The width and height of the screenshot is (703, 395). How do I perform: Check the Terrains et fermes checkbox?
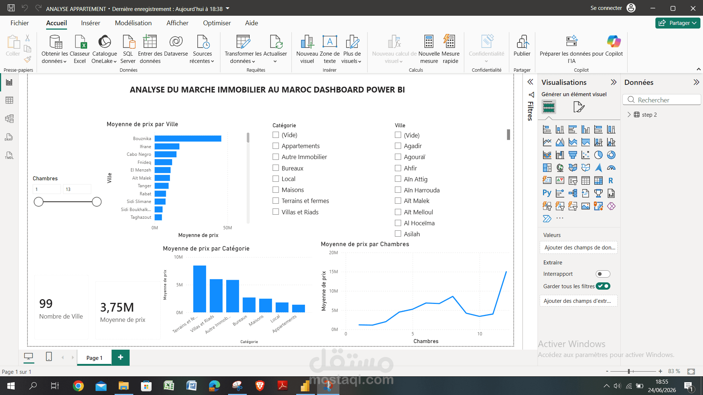[276, 201]
